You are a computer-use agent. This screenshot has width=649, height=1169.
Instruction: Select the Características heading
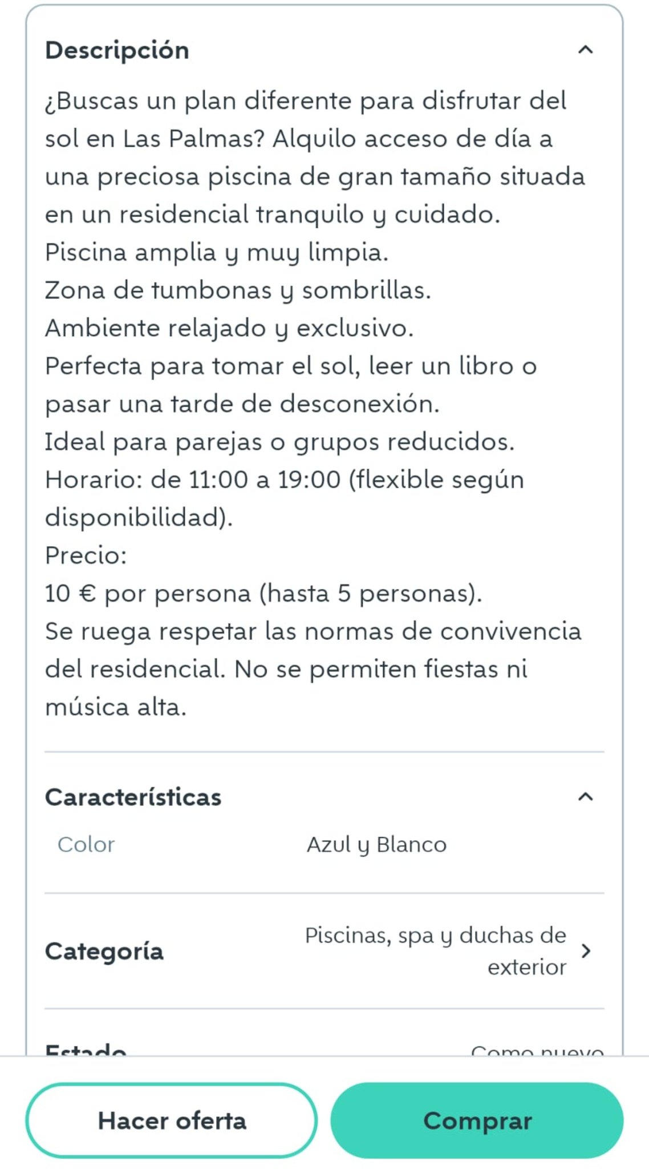click(x=133, y=797)
